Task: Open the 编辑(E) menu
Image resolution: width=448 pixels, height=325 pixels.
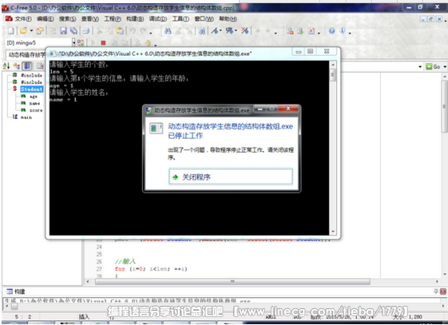Action: 46,19
